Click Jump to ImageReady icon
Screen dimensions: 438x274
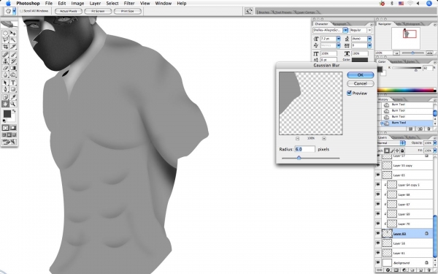[x=9, y=142]
